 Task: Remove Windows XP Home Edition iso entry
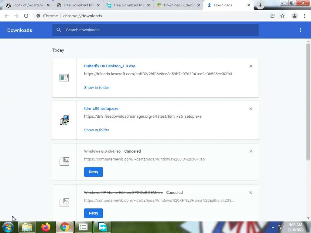tap(251, 193)
